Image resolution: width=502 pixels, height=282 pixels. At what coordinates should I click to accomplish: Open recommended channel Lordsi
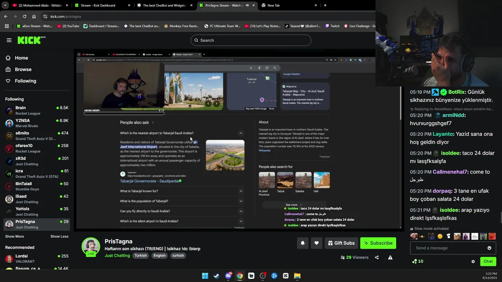tap(37, 258)
